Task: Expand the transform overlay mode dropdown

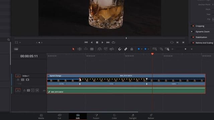Action: [20, 42]
